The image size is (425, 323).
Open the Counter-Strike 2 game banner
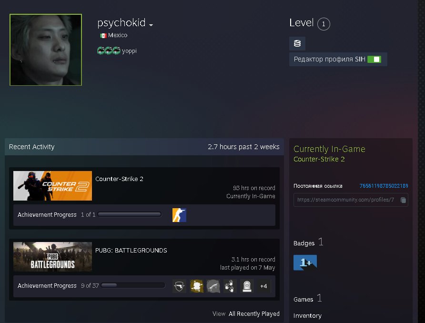coord(52,186)
